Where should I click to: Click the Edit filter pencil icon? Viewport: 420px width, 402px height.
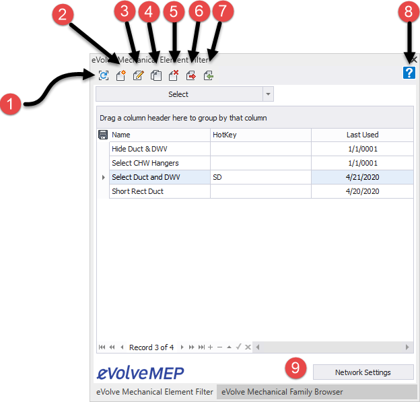point(139,75)
